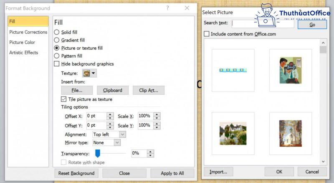
Task: Uncheck Tile picture as texture
Action: [64, 99]
